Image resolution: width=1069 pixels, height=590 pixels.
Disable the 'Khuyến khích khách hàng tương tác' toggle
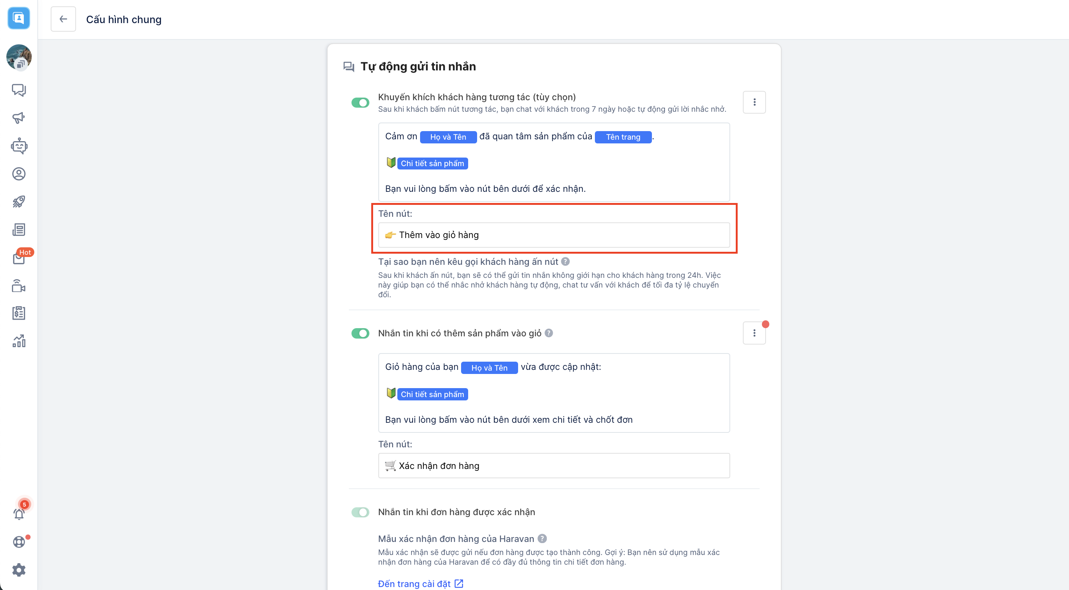pos(360,102)
